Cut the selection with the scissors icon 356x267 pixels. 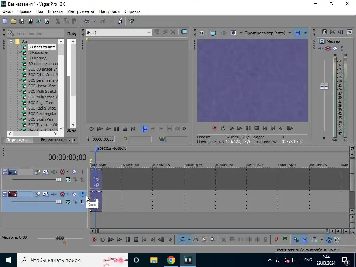[58, 21]
